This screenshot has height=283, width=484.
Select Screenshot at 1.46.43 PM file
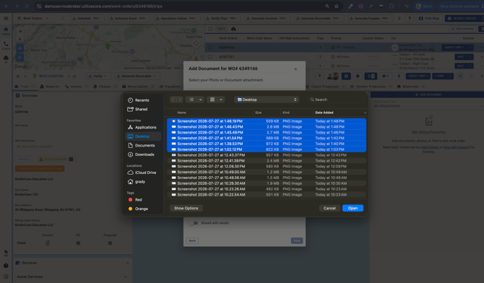point(267,127)
